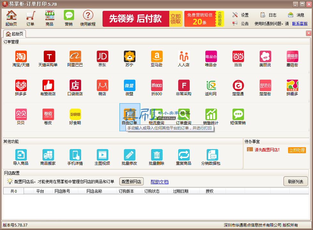Open 分销数据包 CSV data package tool
313x230 pixels.
coord(211,157)
